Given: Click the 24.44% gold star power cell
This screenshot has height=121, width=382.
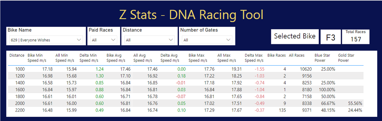Looking at the screenshot, I should 355,110.
